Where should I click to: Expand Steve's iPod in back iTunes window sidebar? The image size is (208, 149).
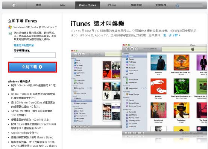pos(73,88)
